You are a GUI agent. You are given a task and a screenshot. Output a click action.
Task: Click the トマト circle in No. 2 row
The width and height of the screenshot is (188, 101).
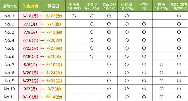144,24
